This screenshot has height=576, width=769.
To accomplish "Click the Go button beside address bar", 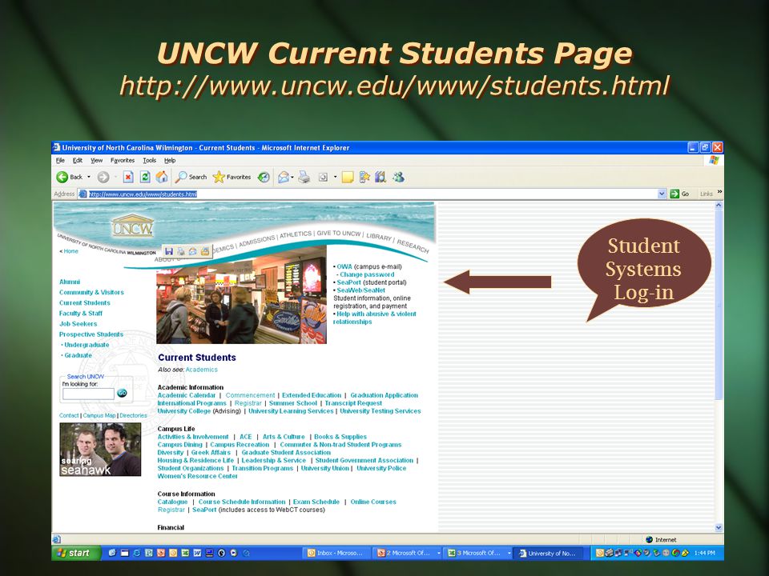I will (680, 194).
